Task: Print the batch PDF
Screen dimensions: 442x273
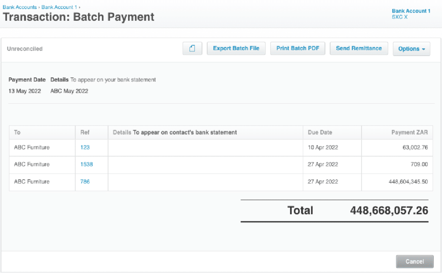Action: [297, 48]
